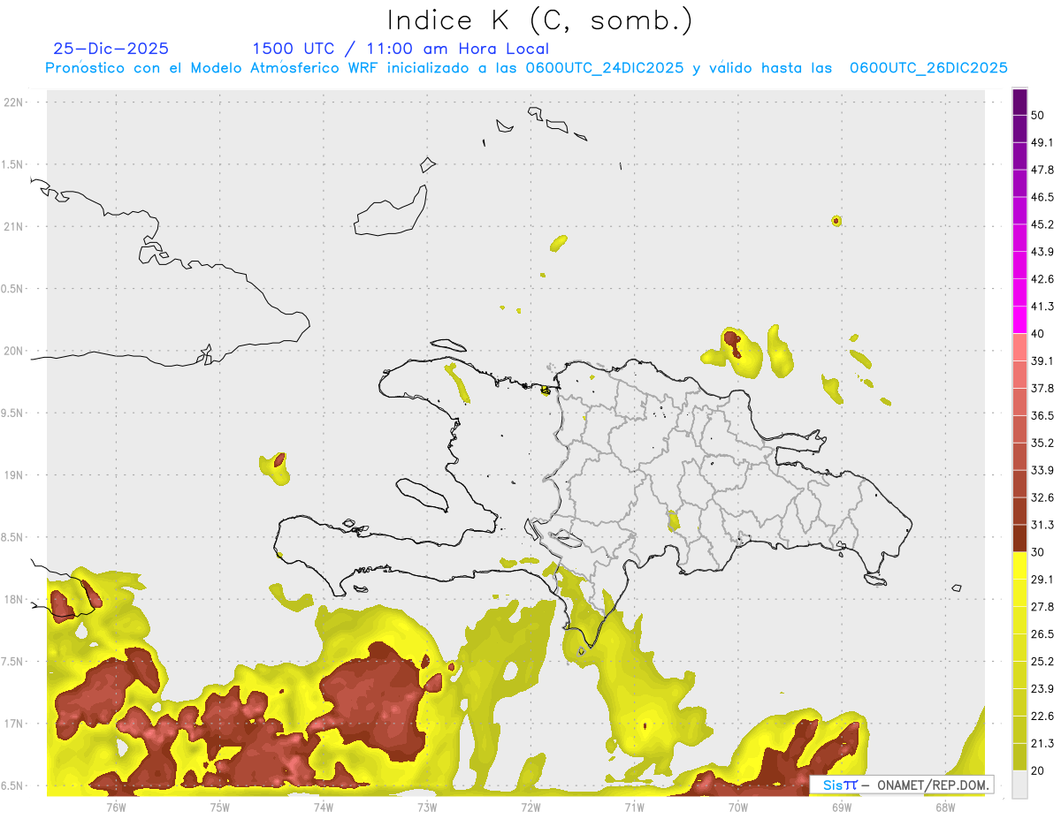The width and height of the screenshot is (1061, 819).
Task: Click the "43.9" color scale value
Action: 1043,253
